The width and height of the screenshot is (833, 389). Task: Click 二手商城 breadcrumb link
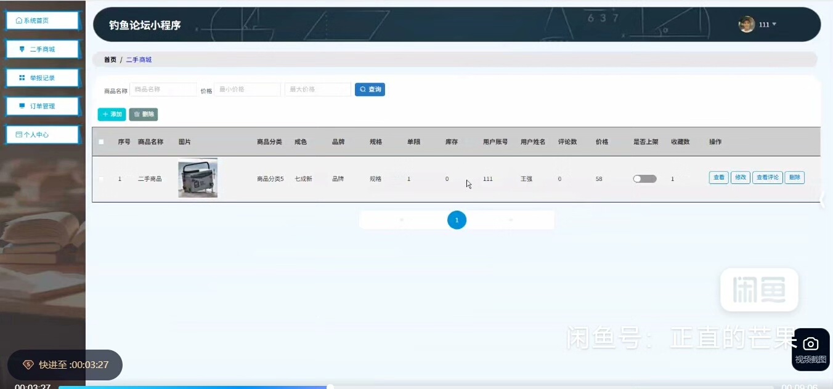139,60
